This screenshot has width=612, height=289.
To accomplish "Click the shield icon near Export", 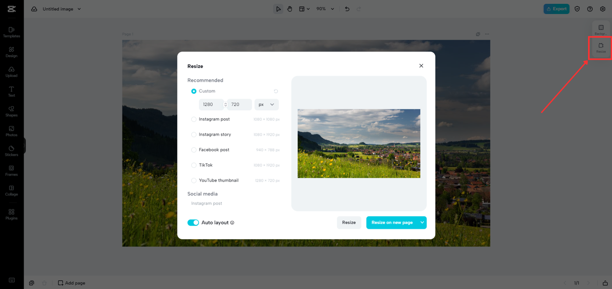I will click(577, 9).
